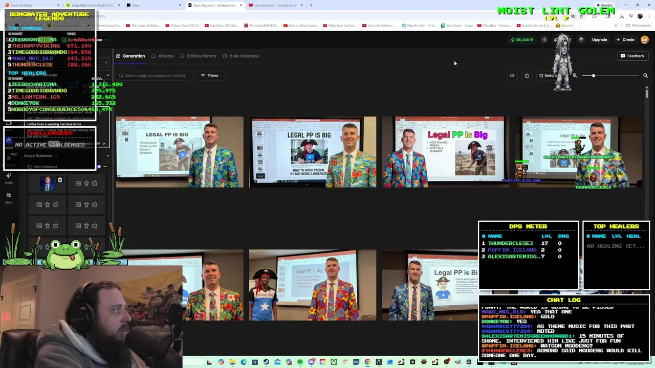The width and height of the screenshot is (655, 368).
Task: Click the zoom-in magnifier icon
Action: pyautogui.click(x=645, y=76)
